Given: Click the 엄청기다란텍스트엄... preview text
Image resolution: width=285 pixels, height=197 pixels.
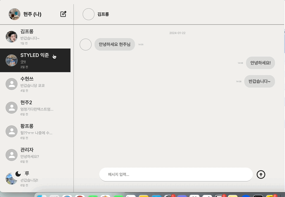Looking at the screenshot, I should pyautogui.click(x=37, y=109).
